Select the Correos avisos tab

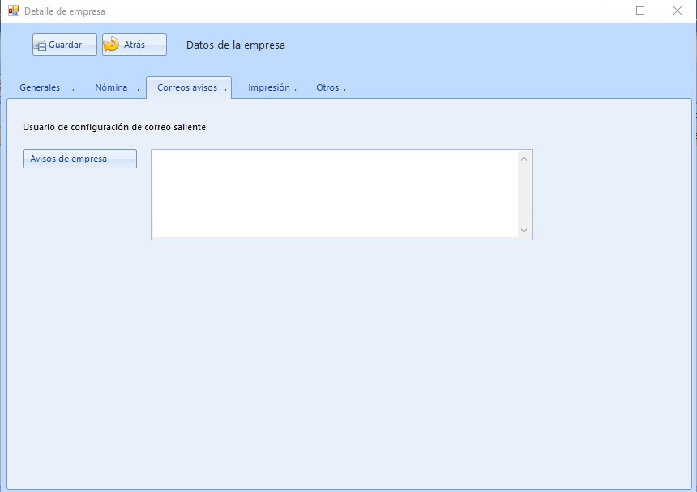tap(189, 87)
